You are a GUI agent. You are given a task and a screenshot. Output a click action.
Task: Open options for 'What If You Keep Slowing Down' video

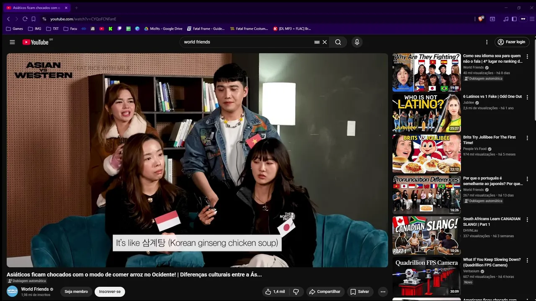click(x=527, y=260)
